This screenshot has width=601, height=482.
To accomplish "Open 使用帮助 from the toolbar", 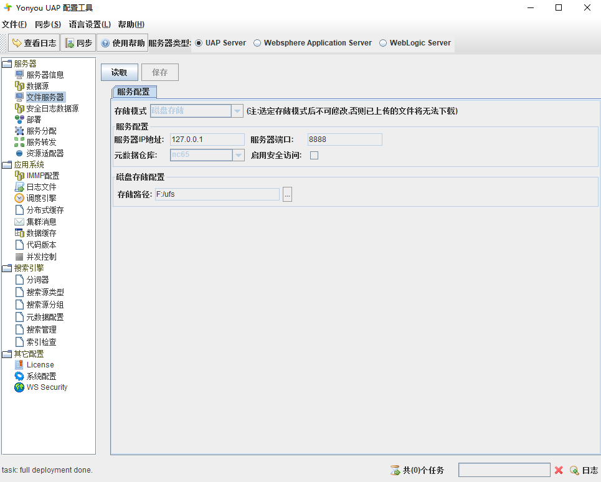I will pyautogui.click(x=123, y=43).
